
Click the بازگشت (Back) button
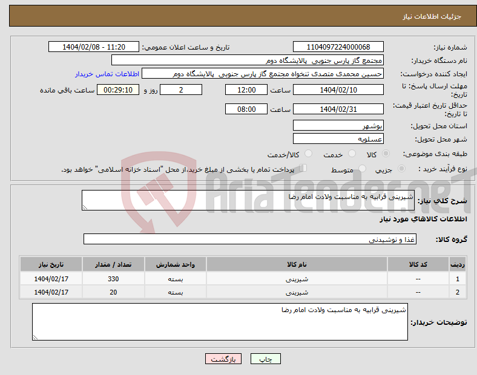[223, 359]
